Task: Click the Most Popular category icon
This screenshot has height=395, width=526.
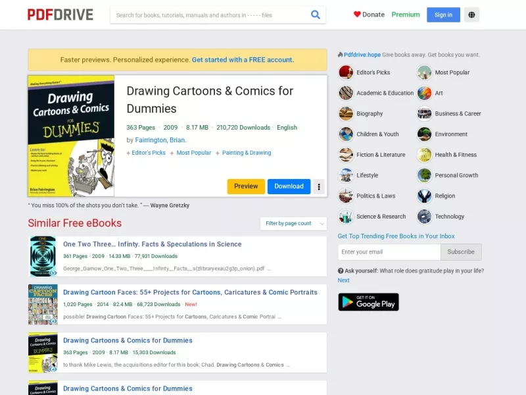Action: [424, 72]
